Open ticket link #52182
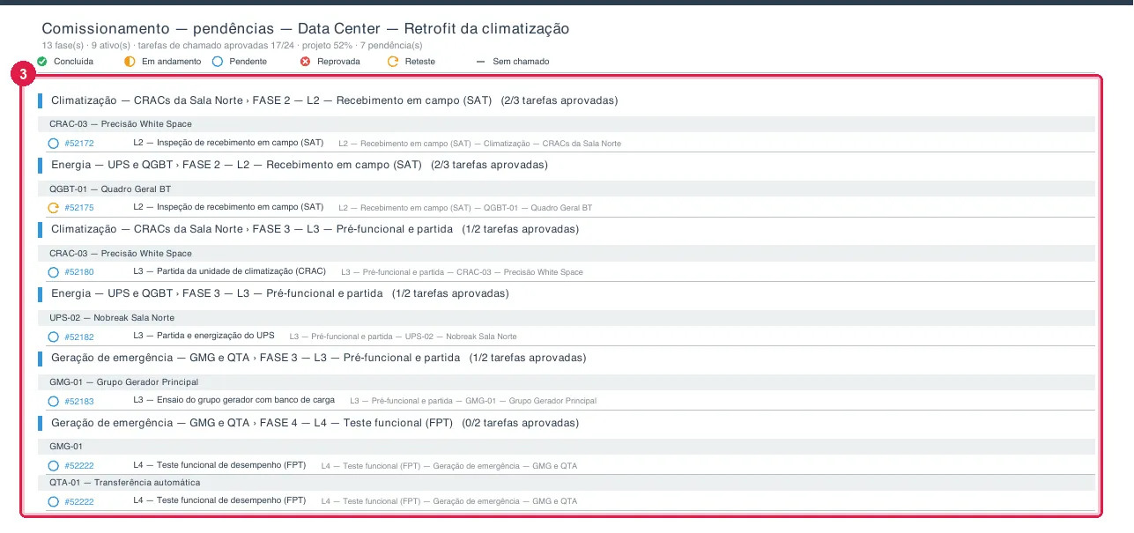The width and height of the screenshot is (1134, 533). tap(79, 337)
